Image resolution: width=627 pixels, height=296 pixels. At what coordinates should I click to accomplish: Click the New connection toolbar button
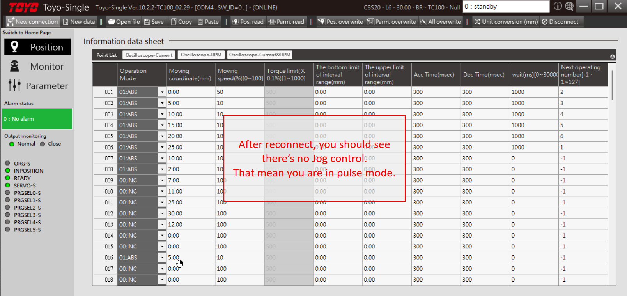click(x=32, y=22)
